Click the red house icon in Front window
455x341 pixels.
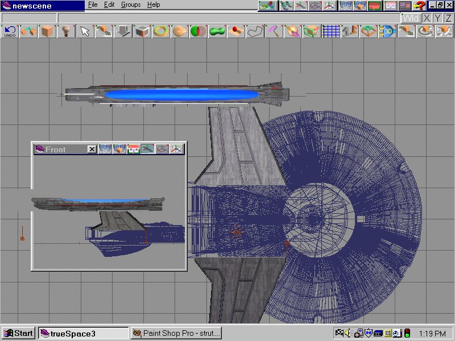coord(134,149)
